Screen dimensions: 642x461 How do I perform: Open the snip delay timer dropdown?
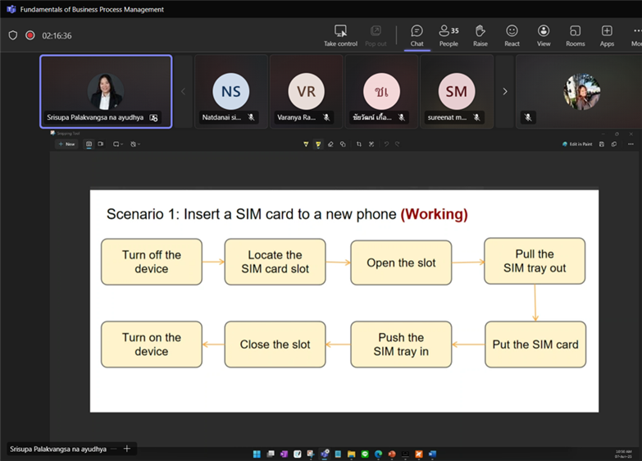135,144
